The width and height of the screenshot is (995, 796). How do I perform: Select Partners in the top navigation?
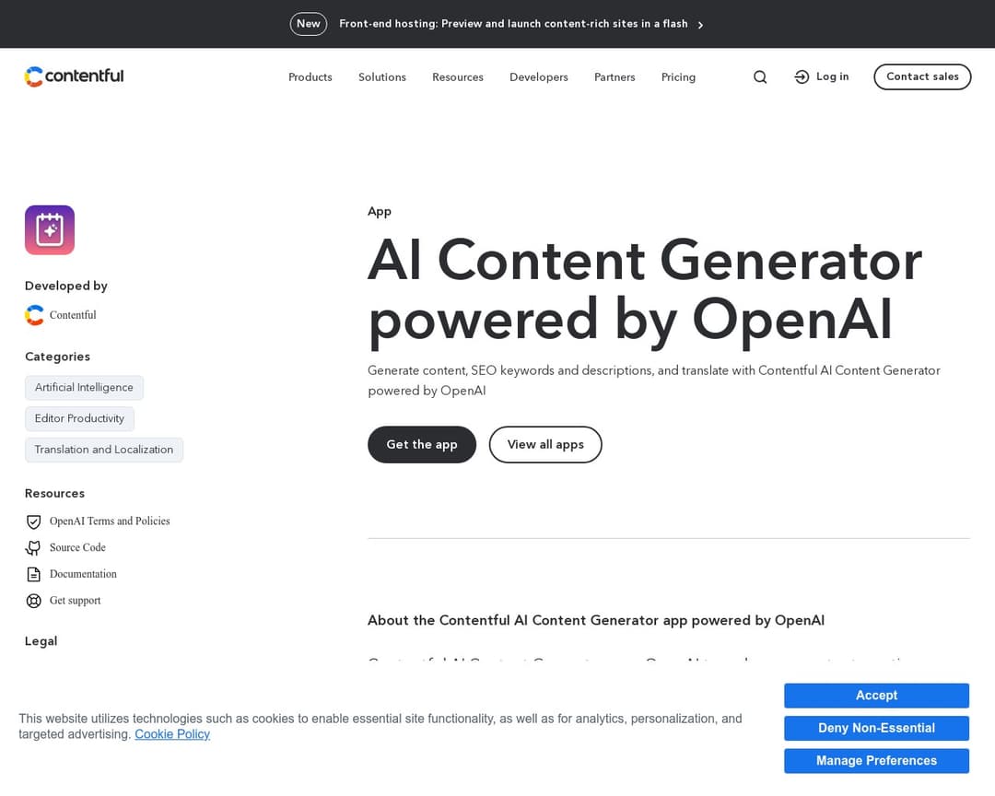tap(615, 77)
